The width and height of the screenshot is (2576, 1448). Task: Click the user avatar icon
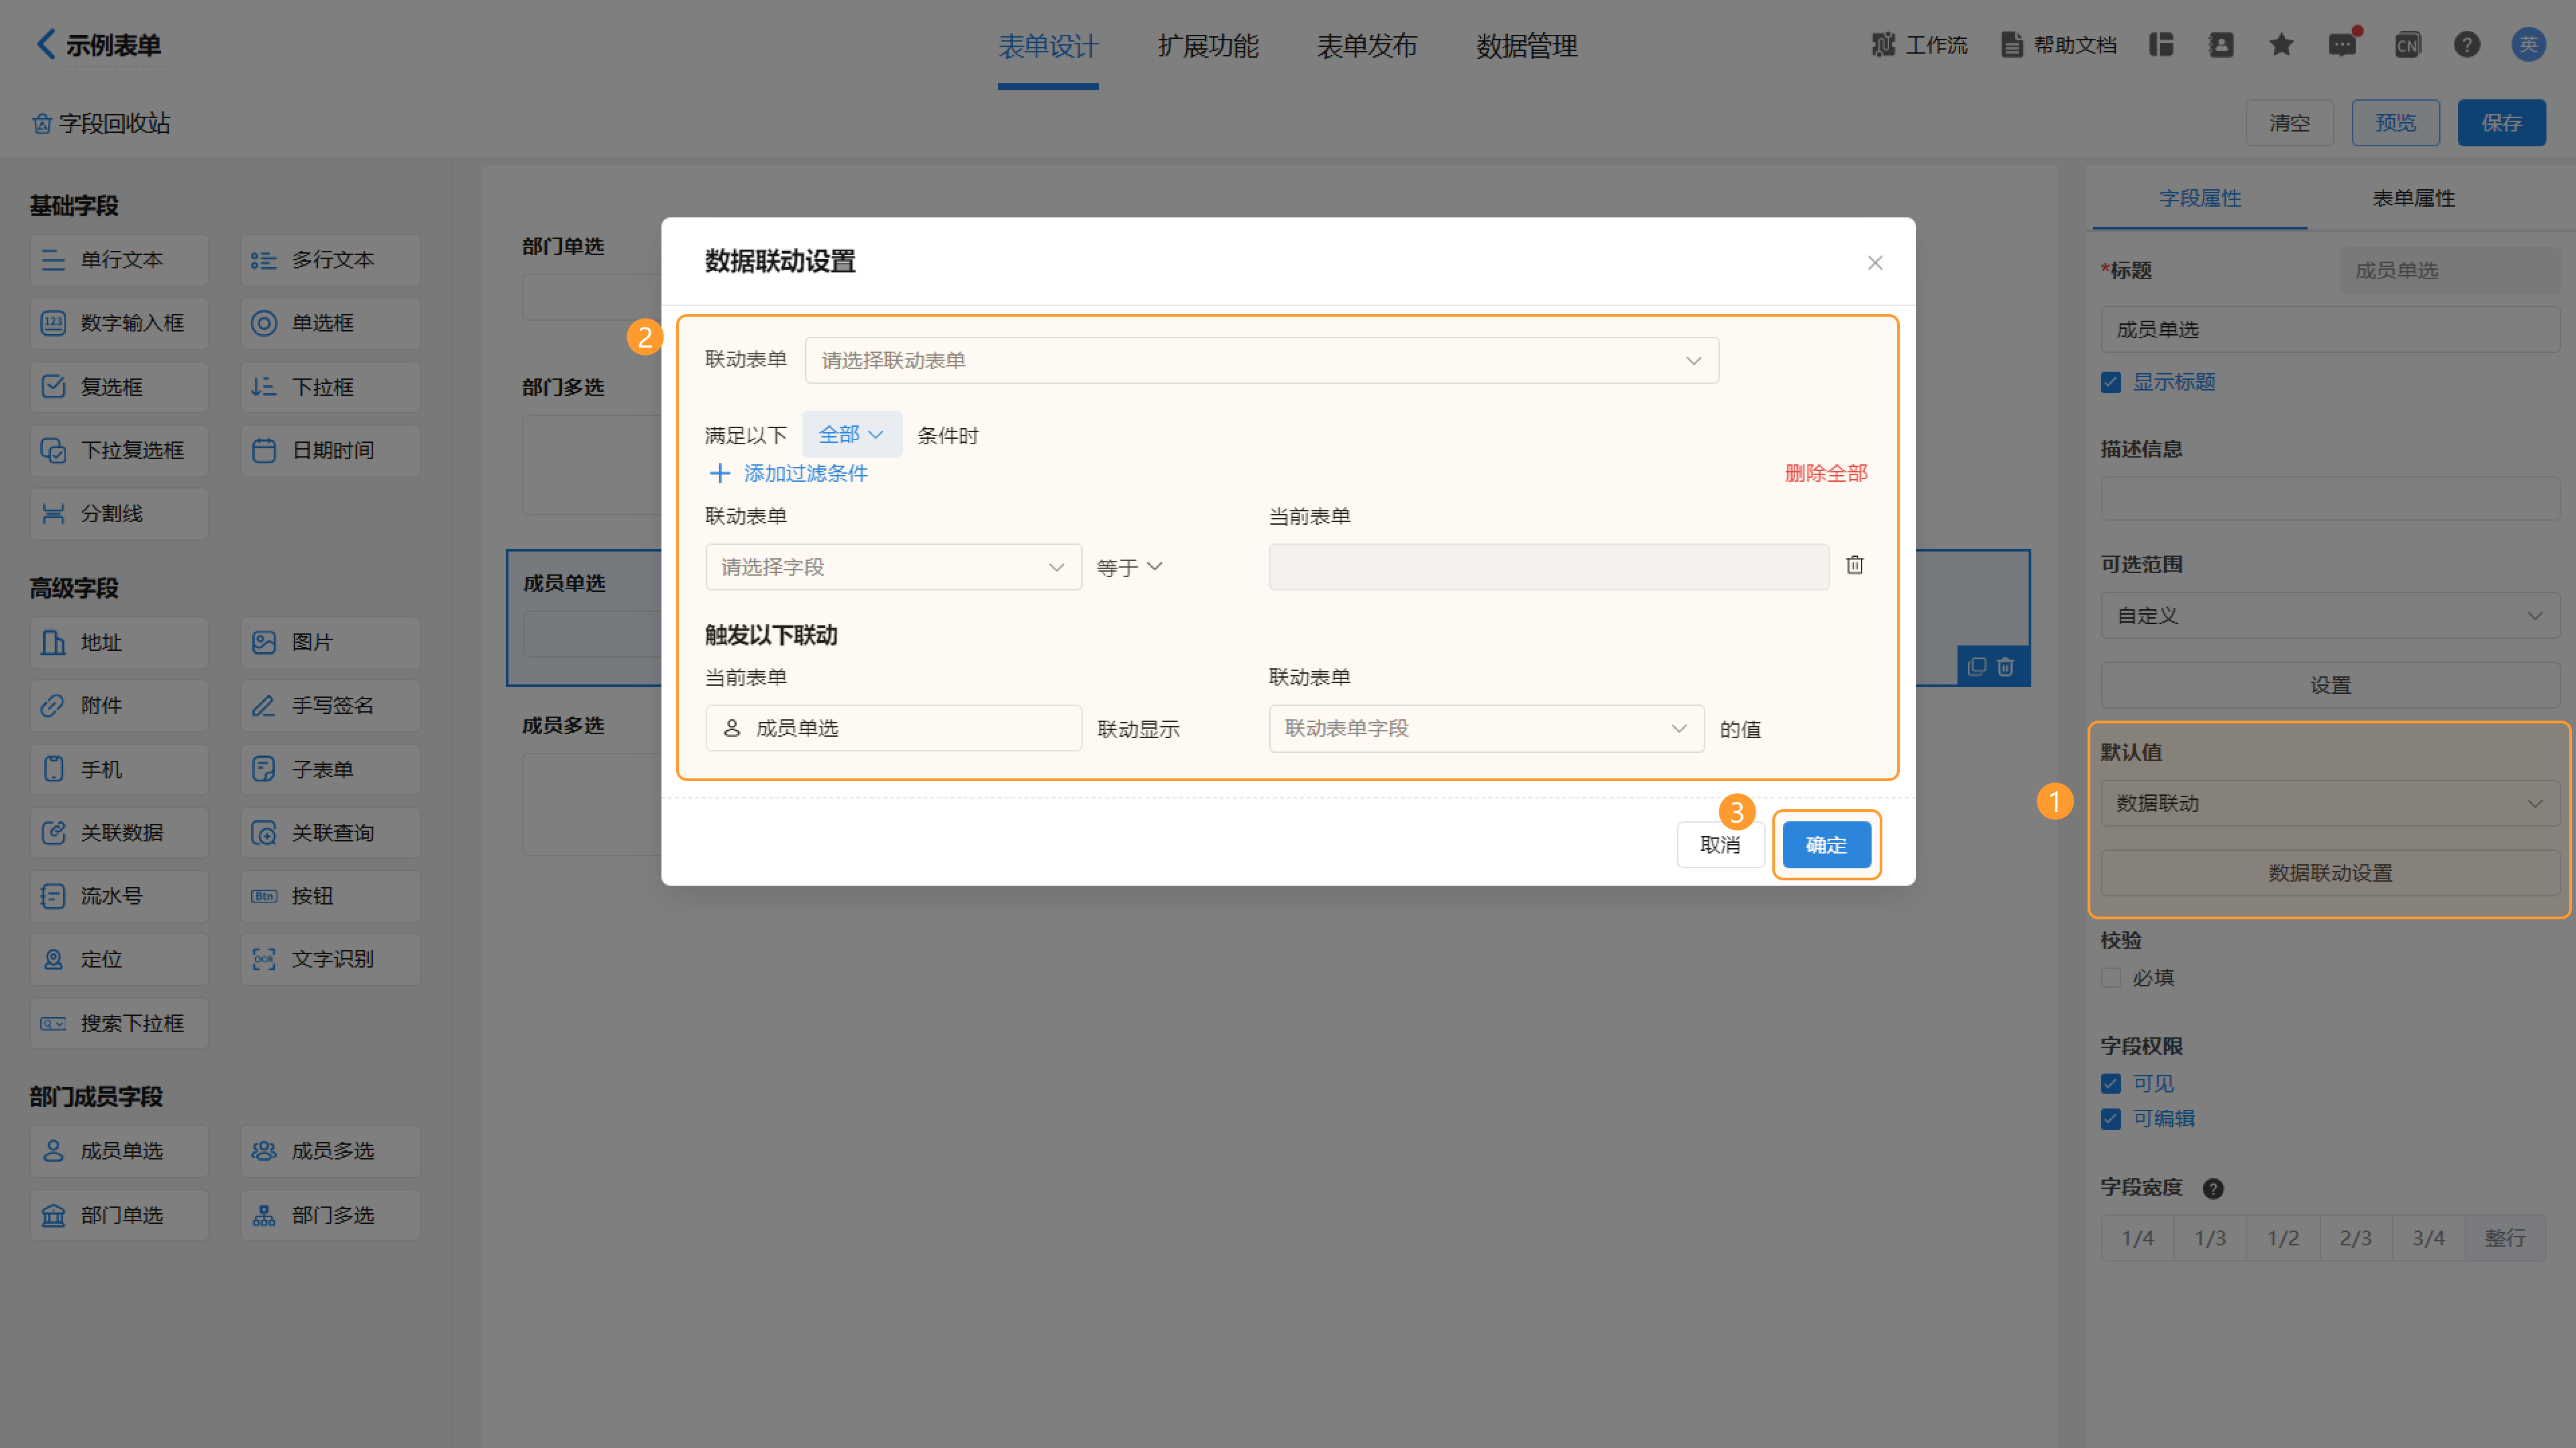[x=2528, y=45]
